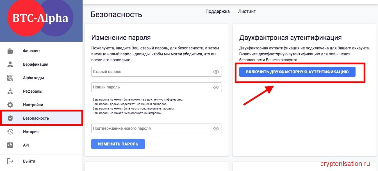This screenshot has height=171, width=378.
Task: Open Alpha коды via its QR icon
Action: pyautogui.click(x=10, y=78)
